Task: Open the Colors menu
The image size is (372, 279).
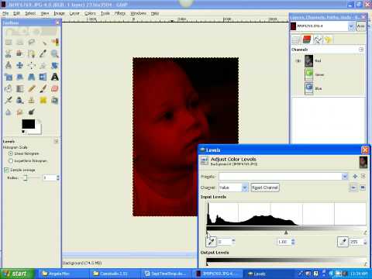Action: [90, 13]
